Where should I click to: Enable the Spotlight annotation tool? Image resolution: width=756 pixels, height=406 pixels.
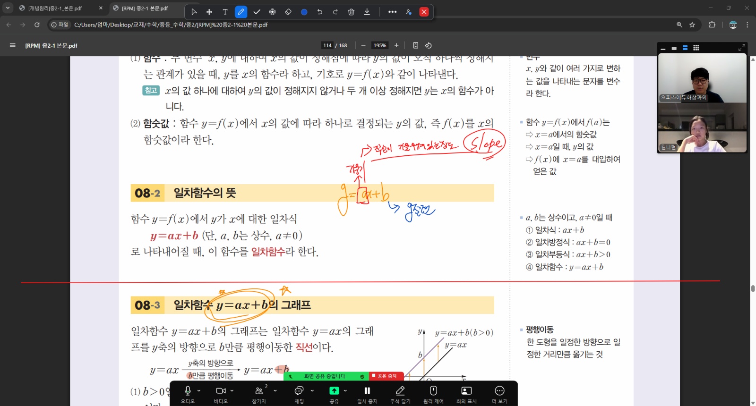tap(273, 12)
